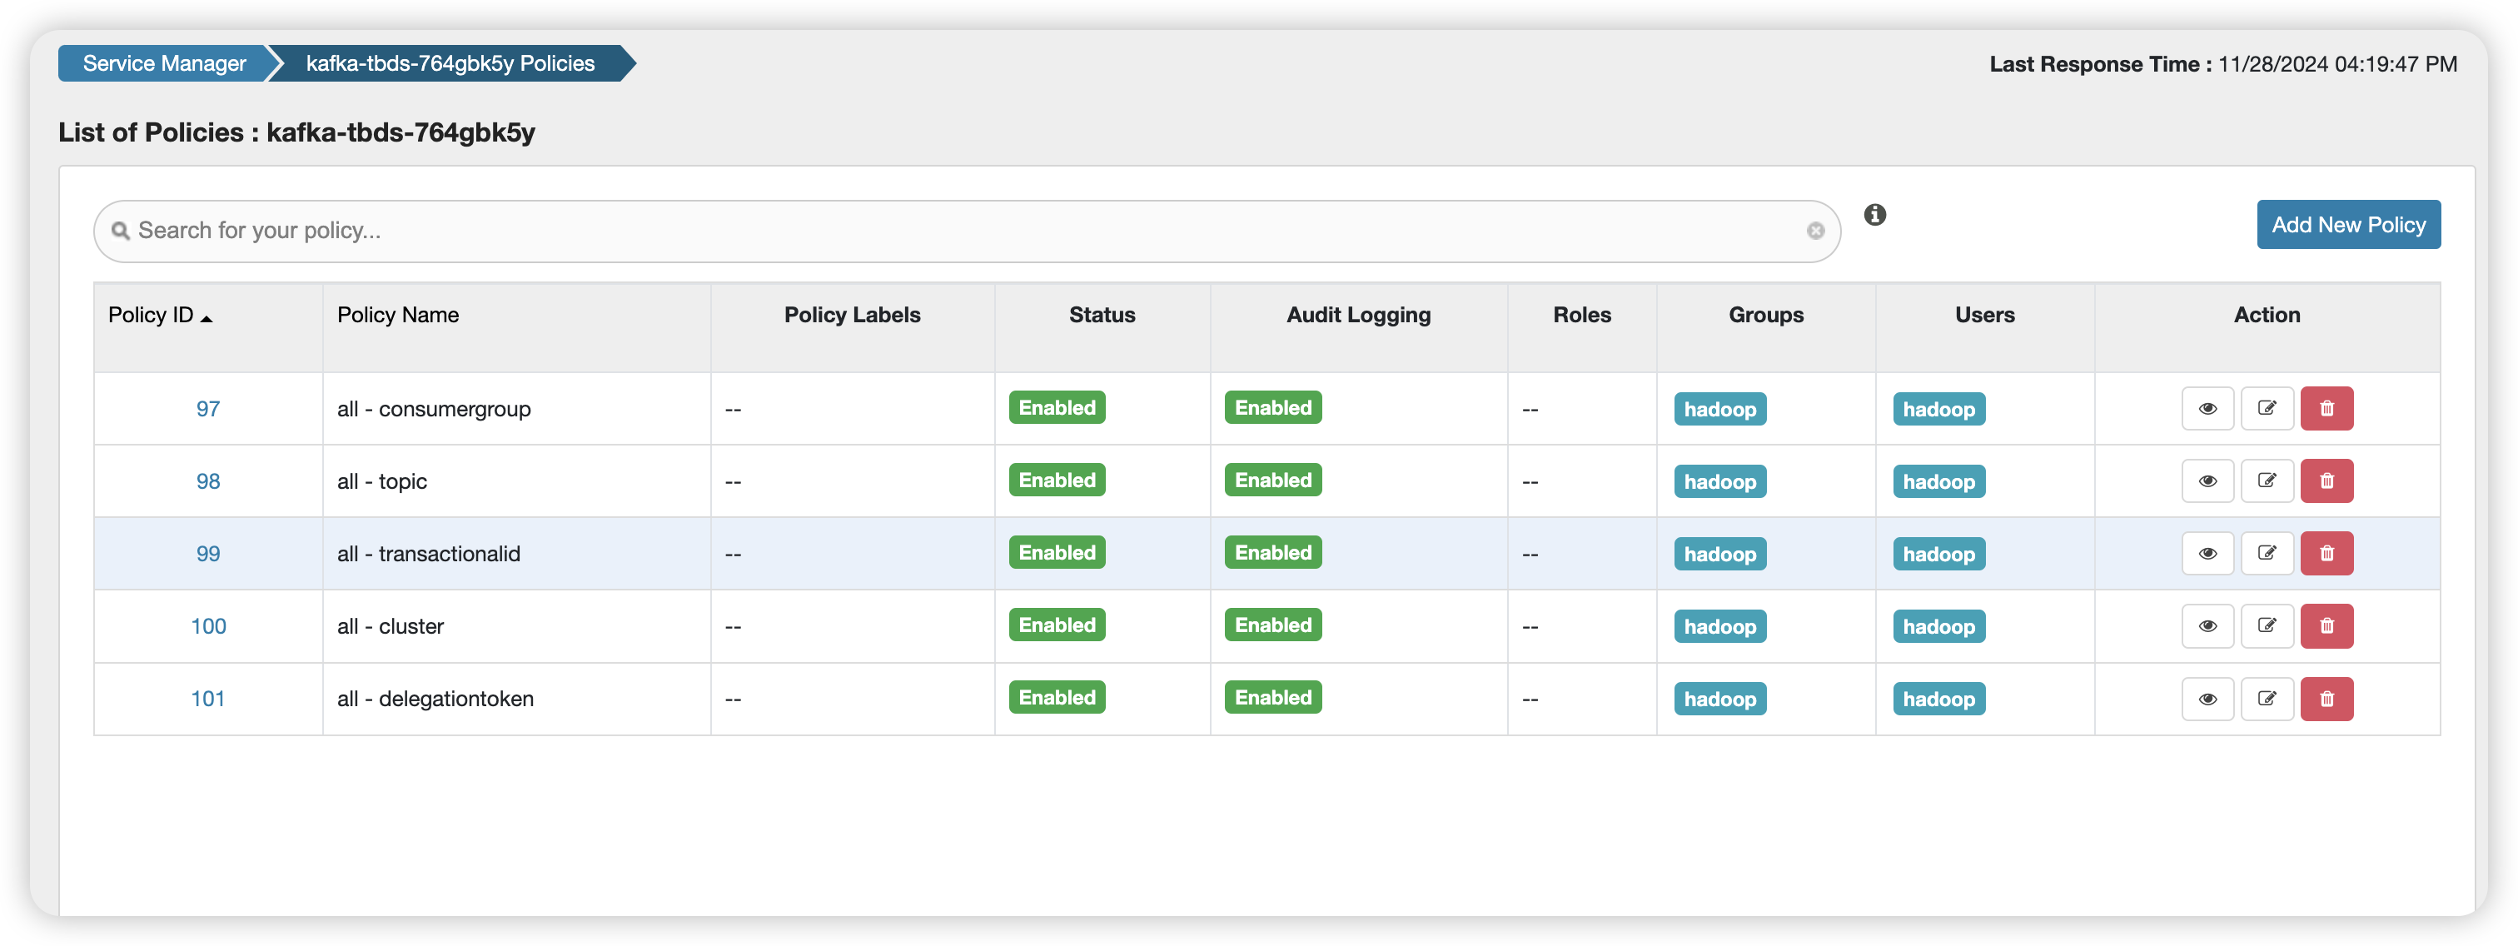Image resolution: width=2518 pixels, height=946 pixels.
Task: Clear the policy search field
Action: point(1815,231)
